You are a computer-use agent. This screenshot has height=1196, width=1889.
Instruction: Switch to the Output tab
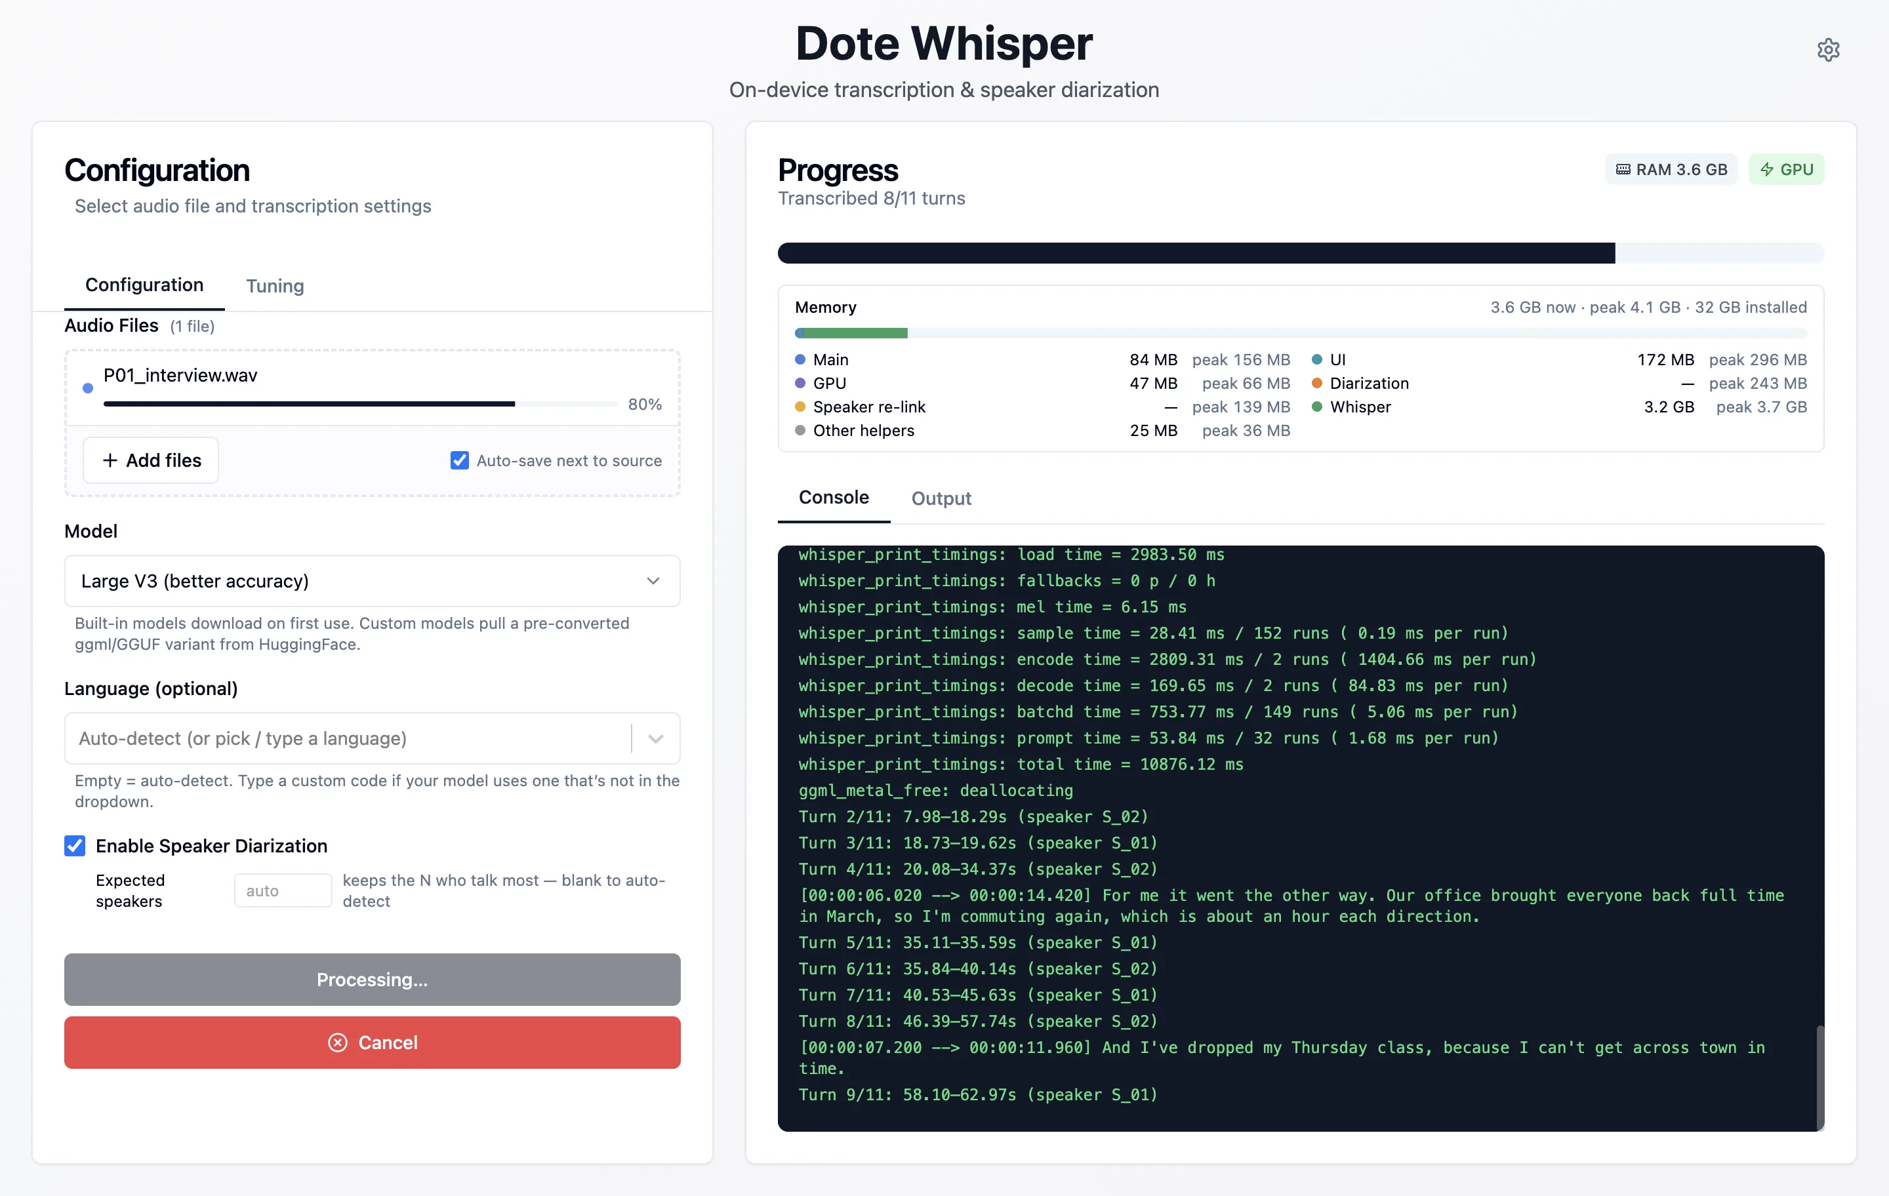coord(941,499)
